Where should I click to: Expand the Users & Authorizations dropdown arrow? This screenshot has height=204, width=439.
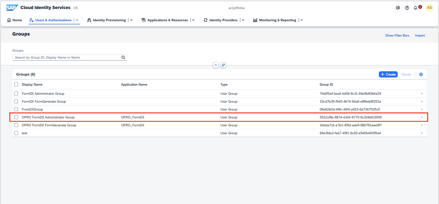77,20
